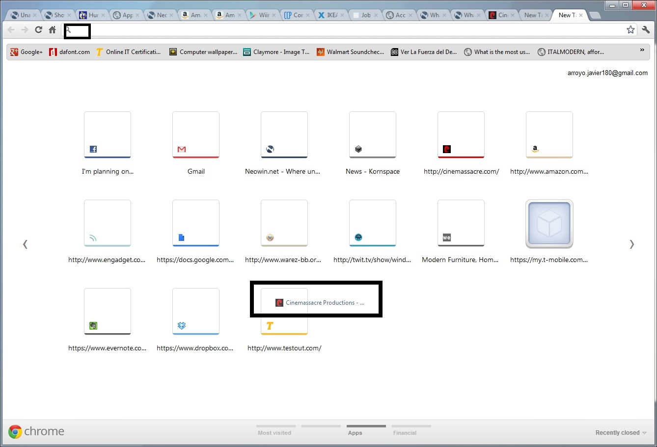This screenshot has width=657, height=447.
Task: Open a new tab with the tab-strip button
Action: click(595, 15)
